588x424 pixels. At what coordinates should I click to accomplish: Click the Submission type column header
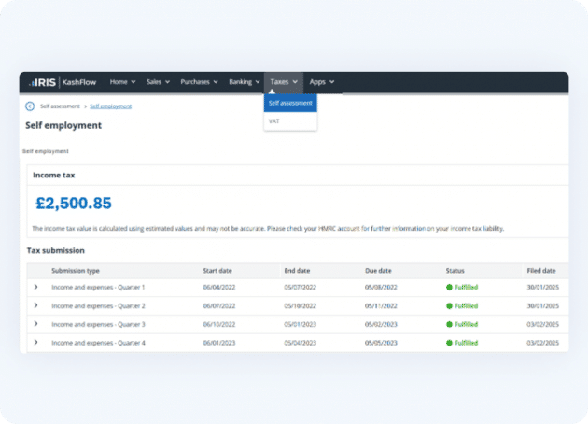[76, 271]
